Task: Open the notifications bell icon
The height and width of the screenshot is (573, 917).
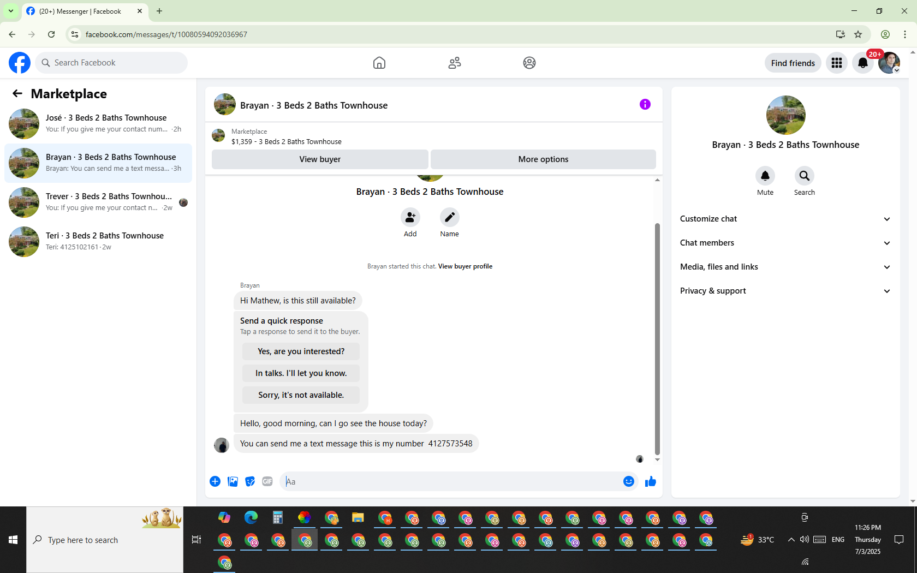Action: (863, 63)
